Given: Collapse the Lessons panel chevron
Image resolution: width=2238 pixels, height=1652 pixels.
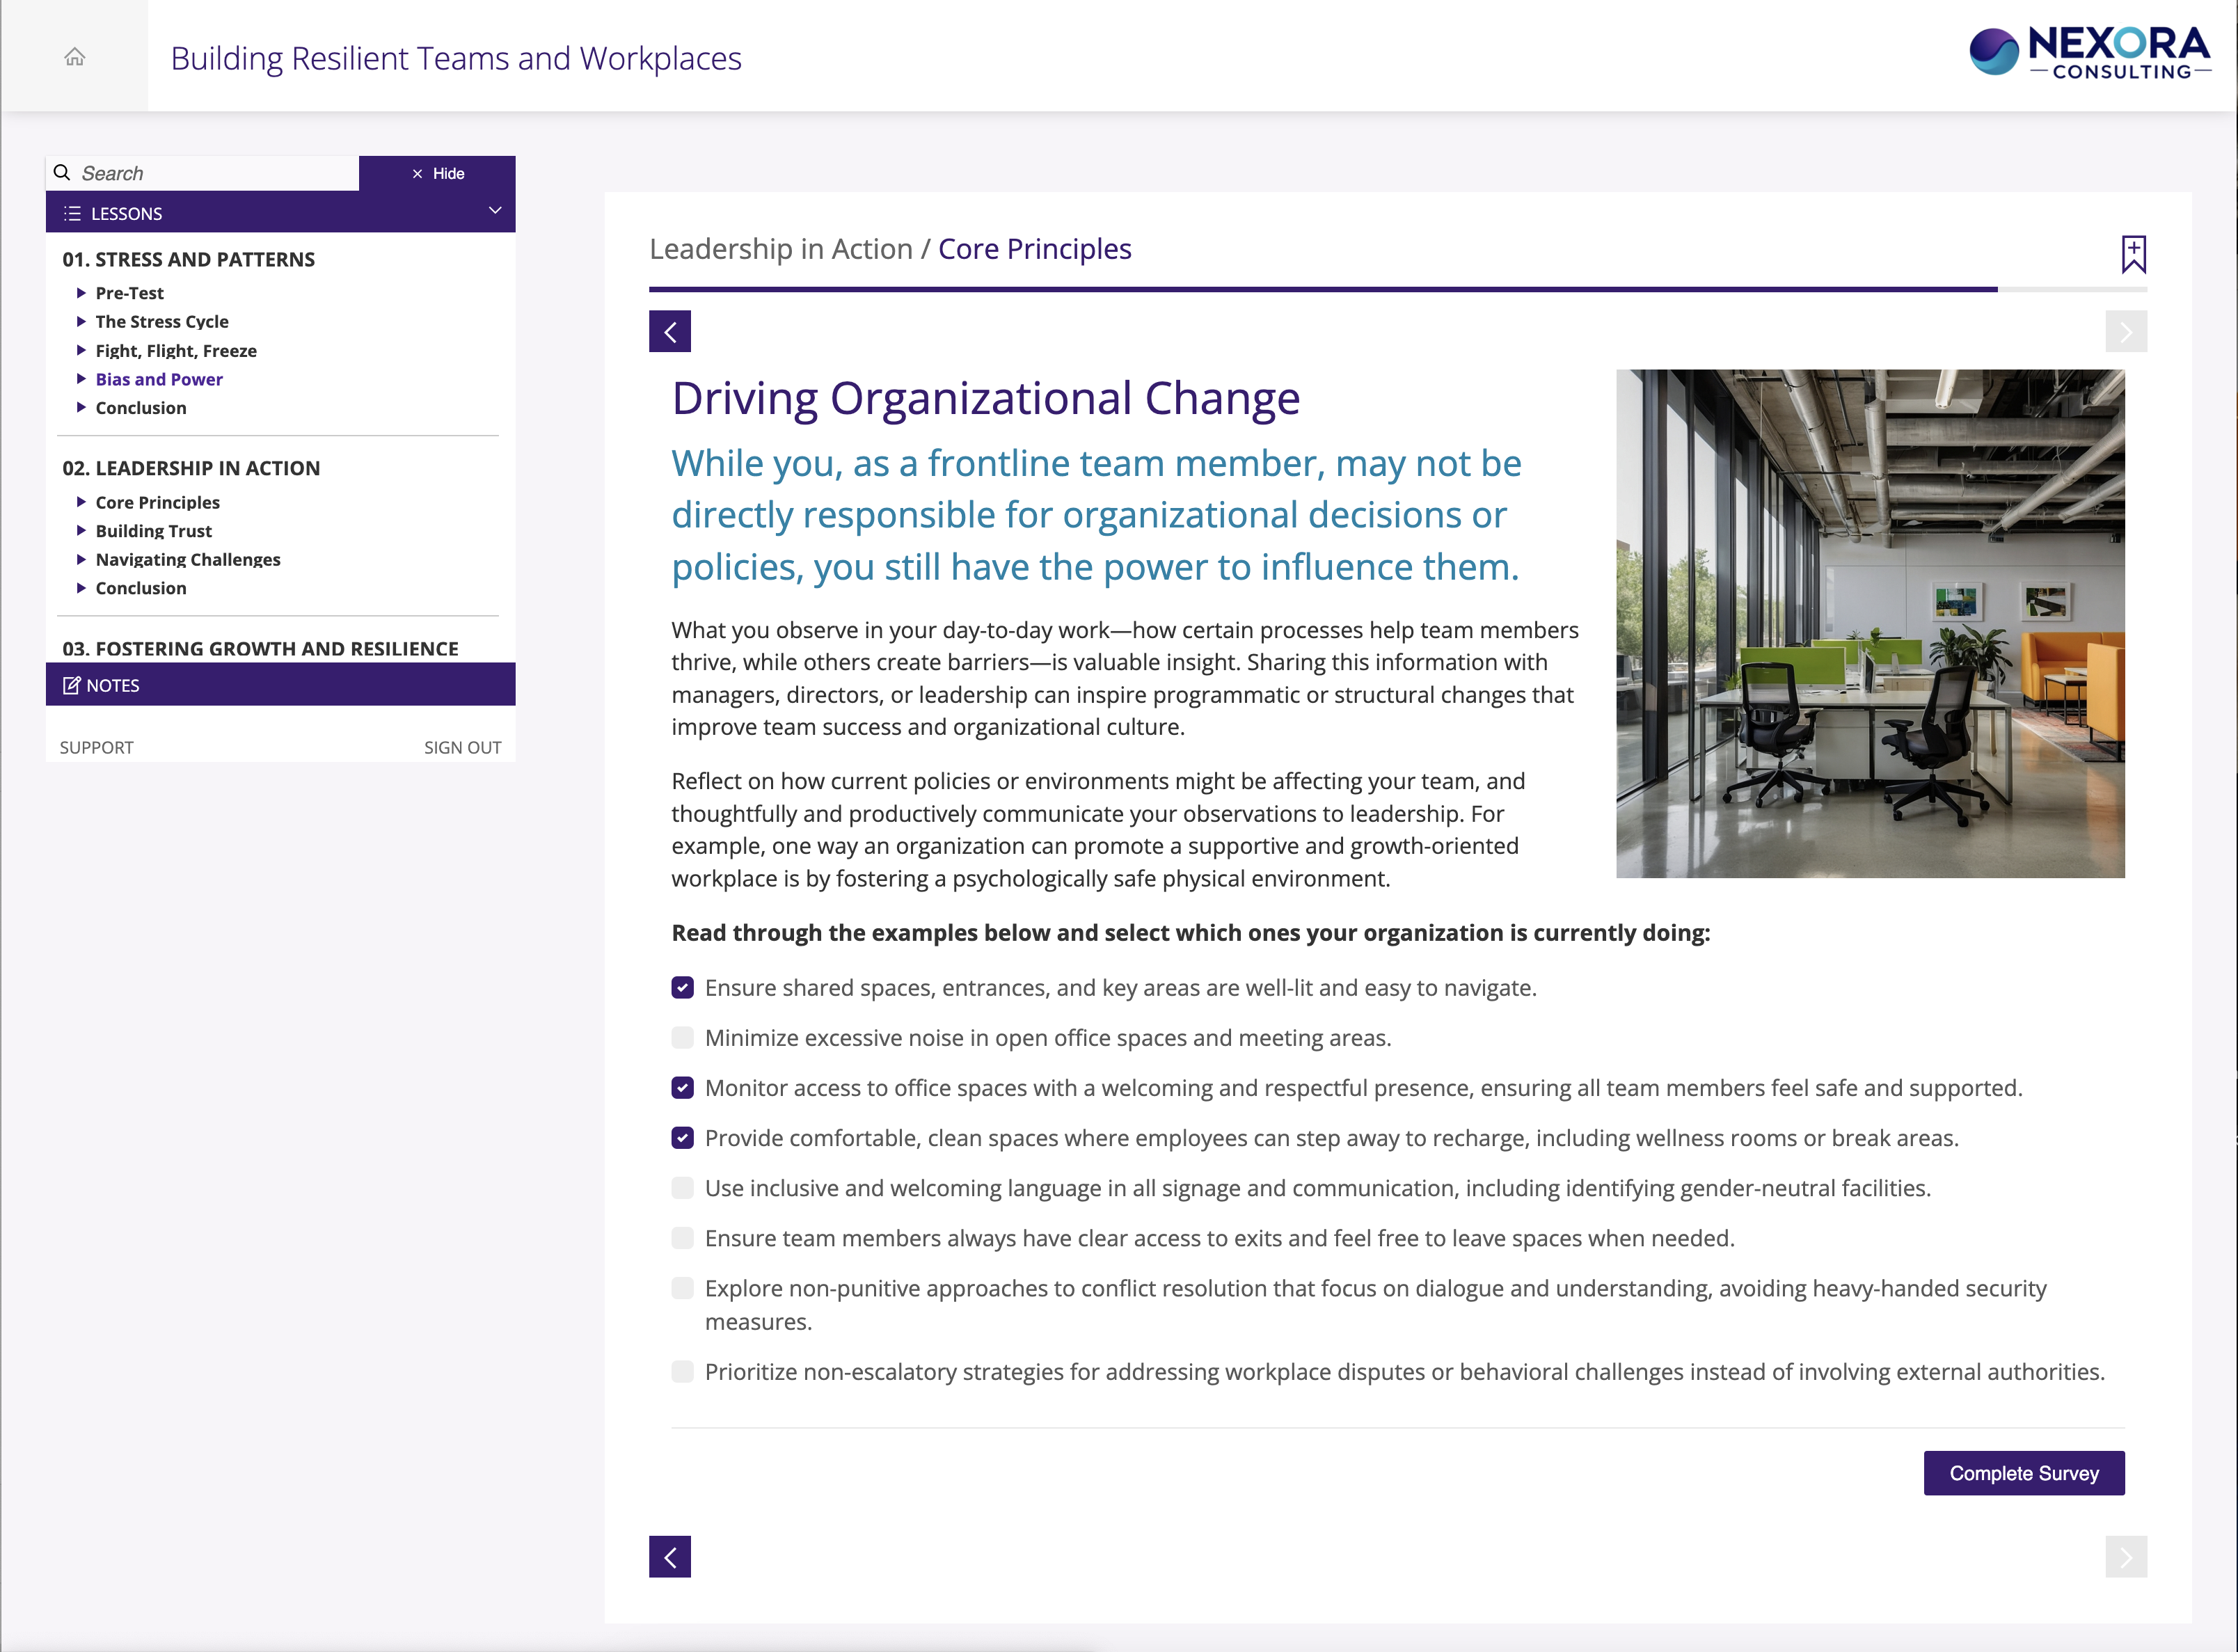Looking at the screenshot, I should [x=494, y=211].
